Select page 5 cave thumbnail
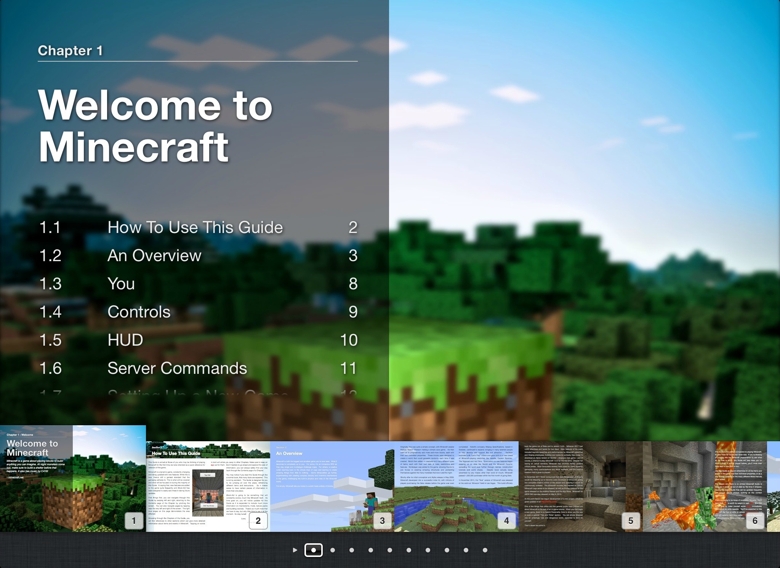This screenshot has height=568, width=780. pyautogui.click(x=581, y=486)
